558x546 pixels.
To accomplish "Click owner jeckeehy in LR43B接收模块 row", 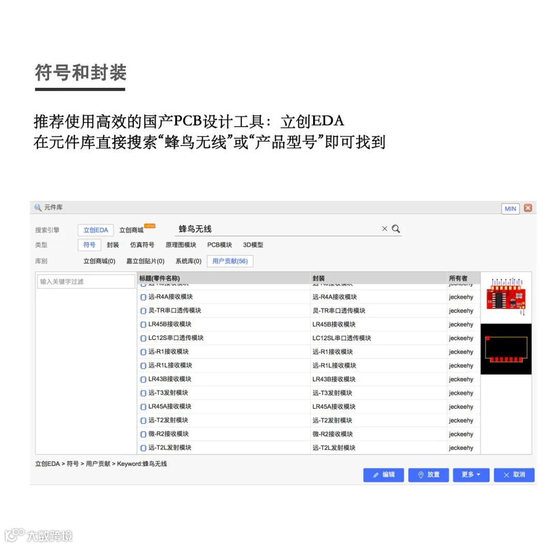I will (x=461, y=379).
